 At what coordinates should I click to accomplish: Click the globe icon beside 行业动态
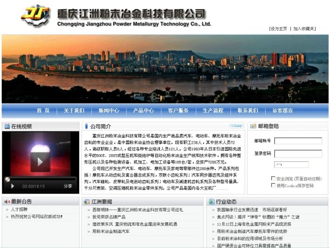tap(211, 201)
